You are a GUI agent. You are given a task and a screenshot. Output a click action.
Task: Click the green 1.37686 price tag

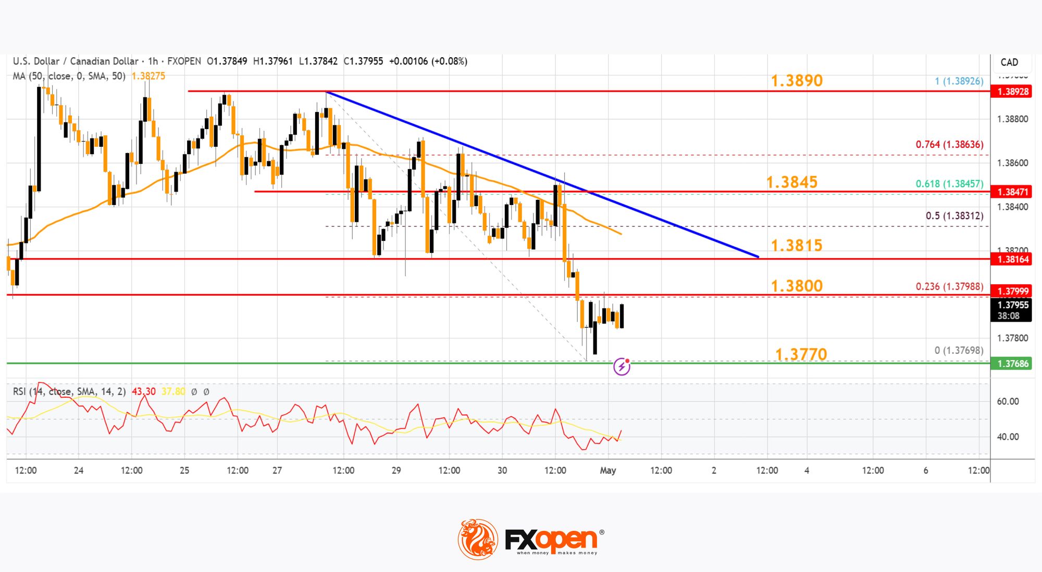[1012, 363]
